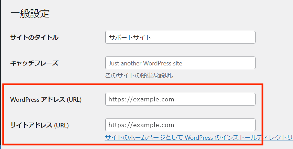Click the このサイトの簡単な説明。 description text
Image resolution: width=293 pixels, height=149 pixels.
tap(139, 75)
